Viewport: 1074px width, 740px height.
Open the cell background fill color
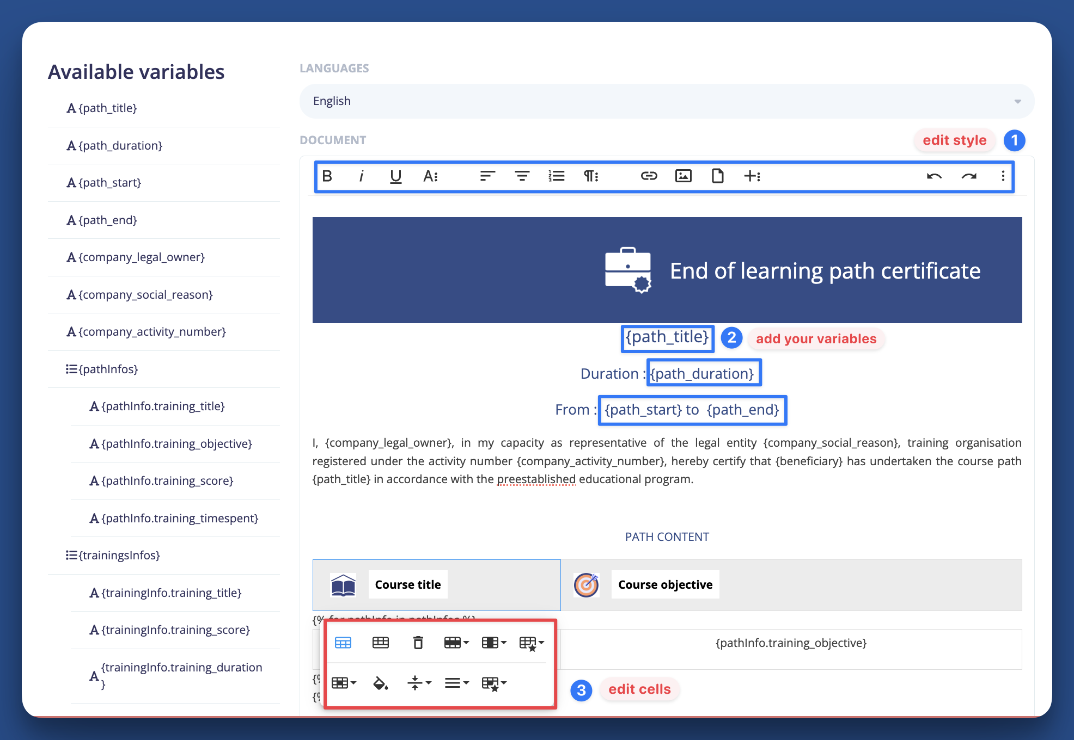(380, 683)
